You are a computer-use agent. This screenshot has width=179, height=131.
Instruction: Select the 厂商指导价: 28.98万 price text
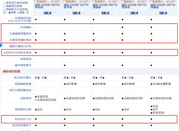coord(46,1)
